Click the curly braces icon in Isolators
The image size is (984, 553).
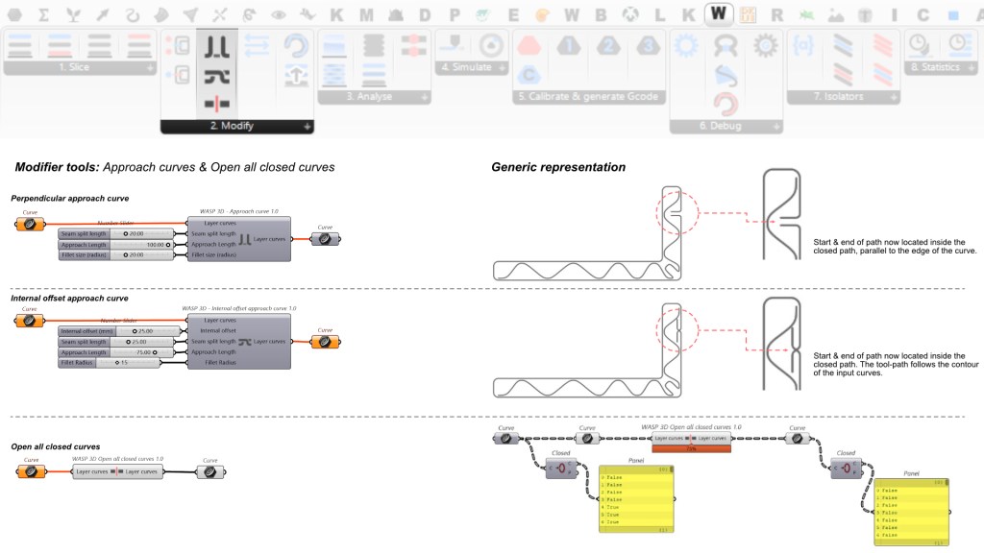pyautogui.click(x=805, y=44)
